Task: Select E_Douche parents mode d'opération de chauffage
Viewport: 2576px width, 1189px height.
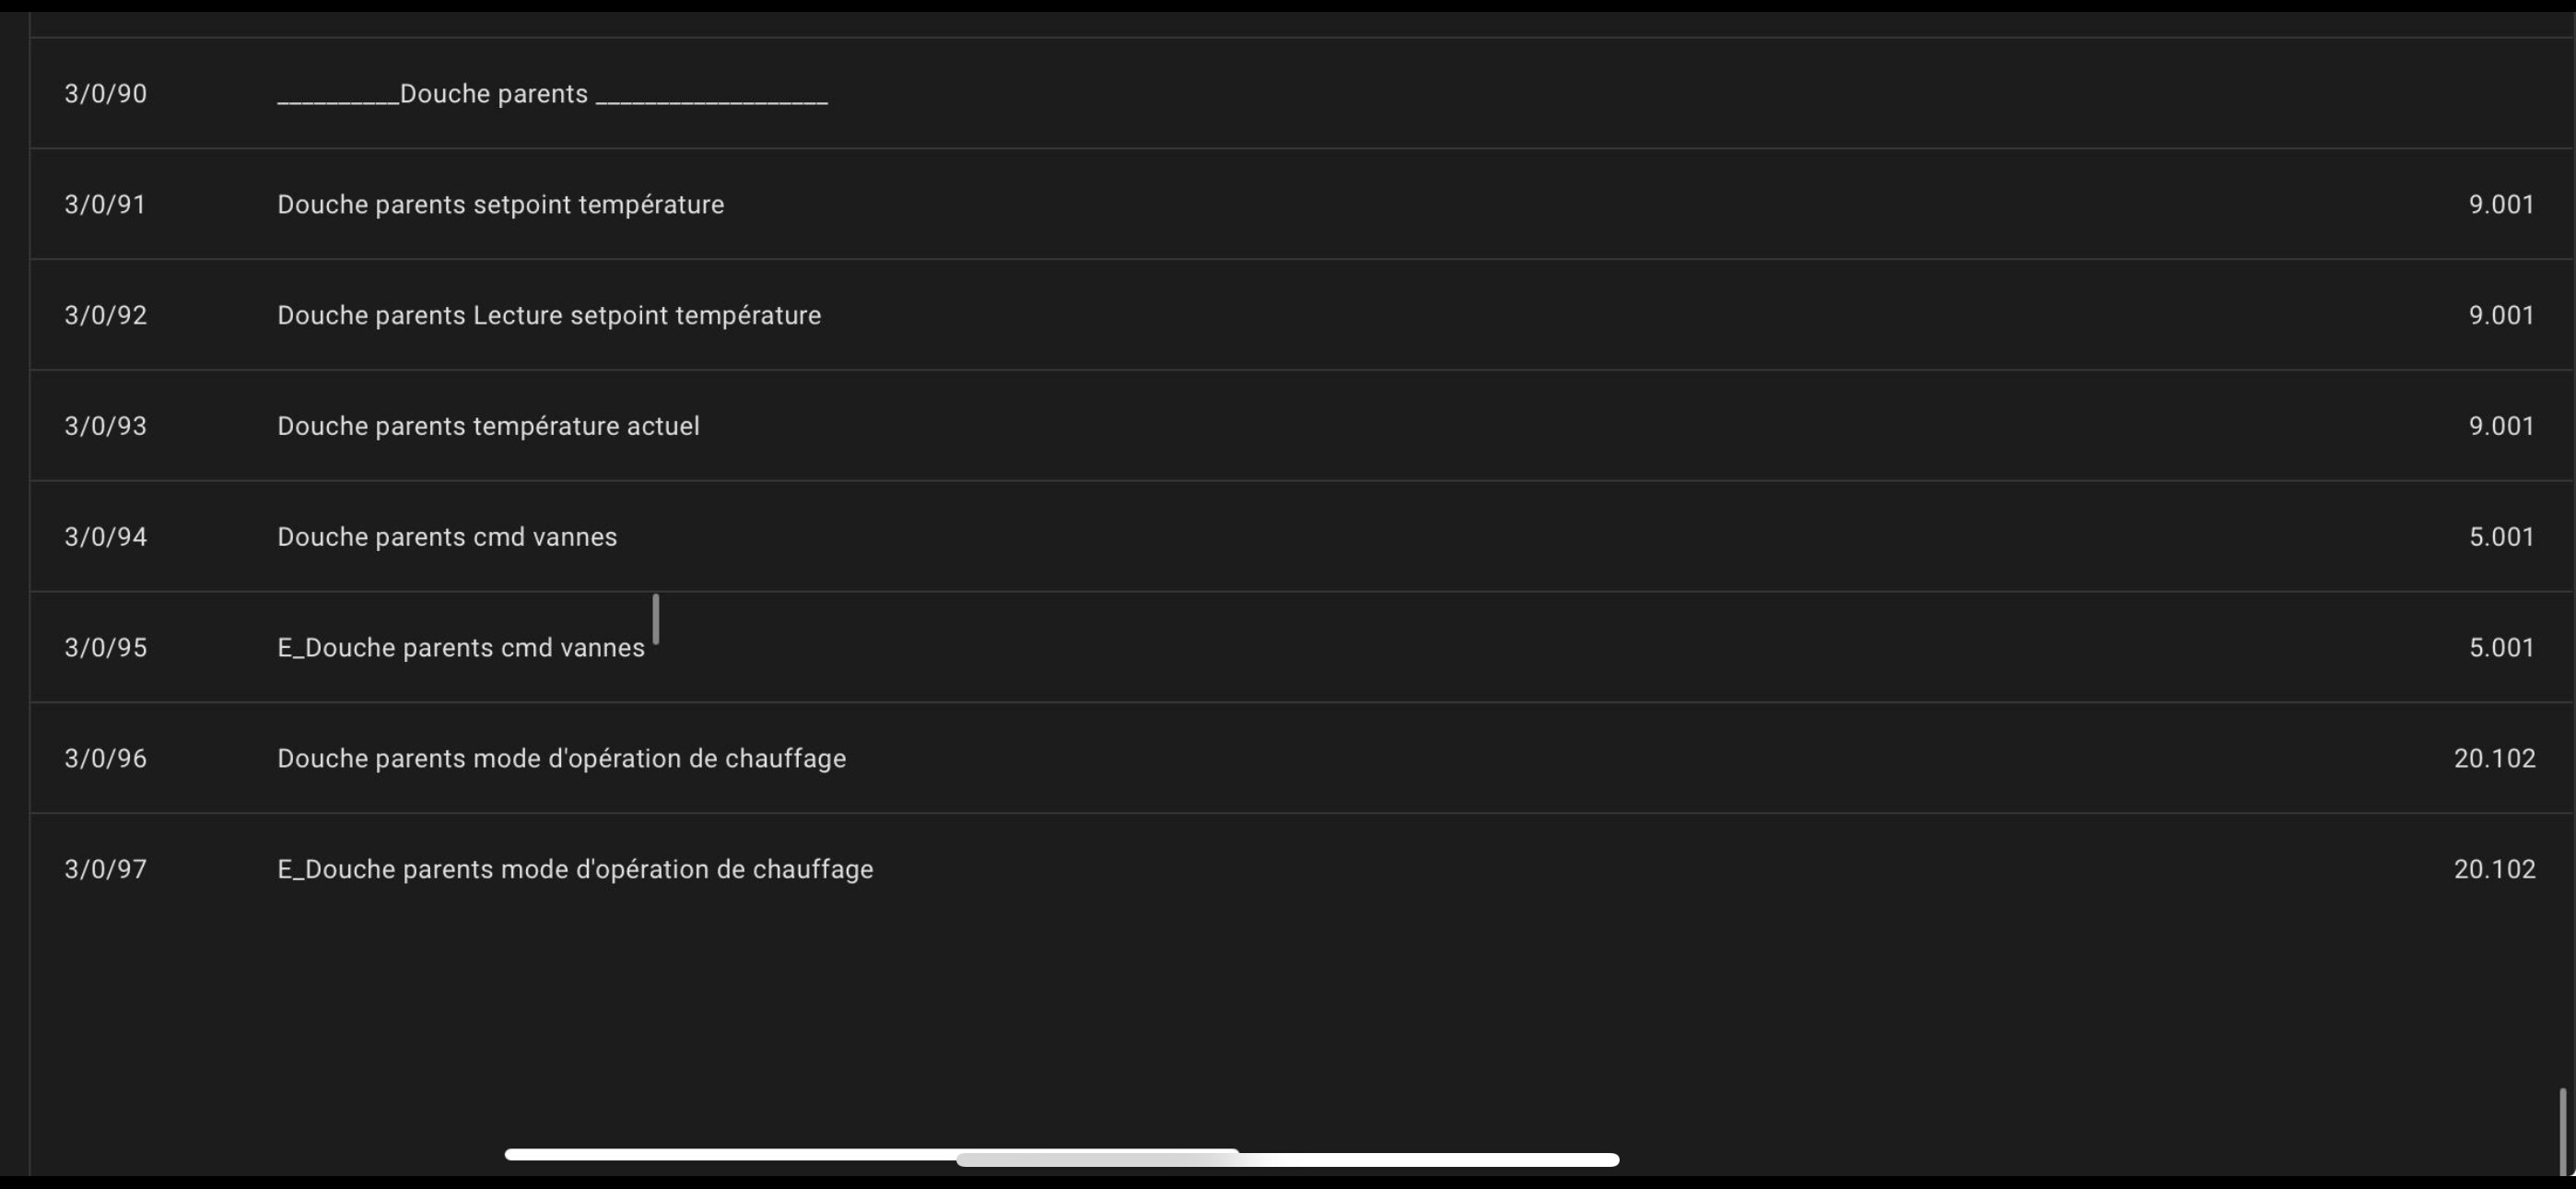Action: (1302, 869)
